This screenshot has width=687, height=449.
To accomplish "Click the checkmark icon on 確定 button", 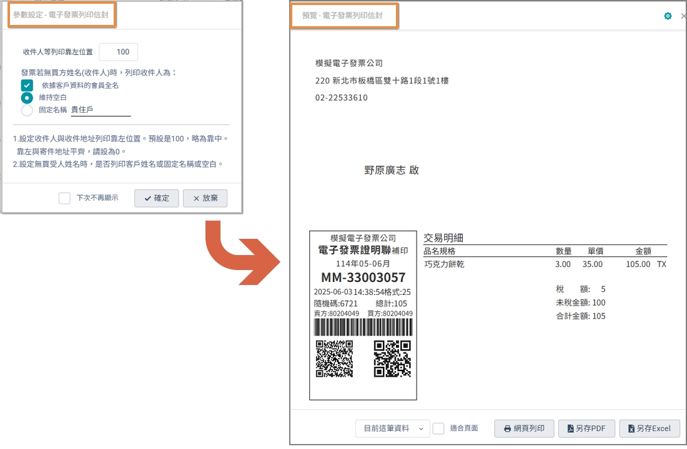I will (x=147, y=198).
